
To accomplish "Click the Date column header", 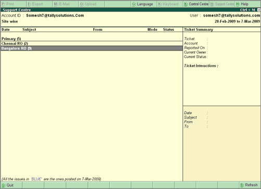I will tap(6, 30).
